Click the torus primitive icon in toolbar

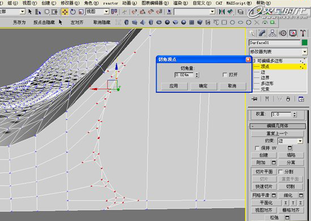coord(159,22)
